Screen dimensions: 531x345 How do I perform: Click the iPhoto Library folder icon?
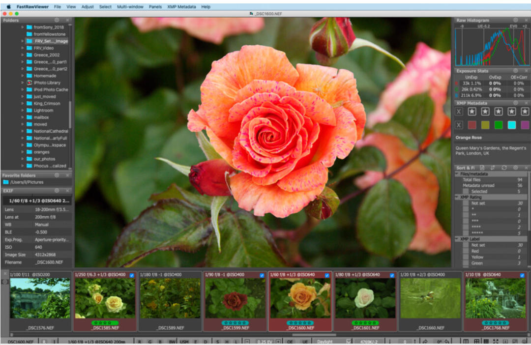point(29,83)
